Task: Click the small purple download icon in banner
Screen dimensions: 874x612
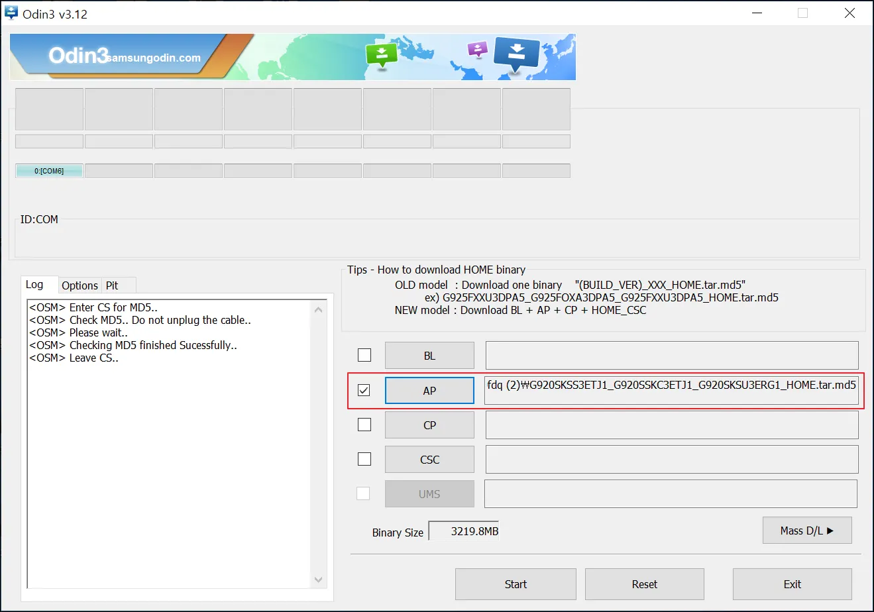Action: pyautogui.click(x=477, y=49)
